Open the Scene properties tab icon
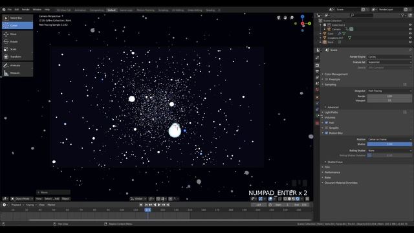 click(x=318, y=83)
